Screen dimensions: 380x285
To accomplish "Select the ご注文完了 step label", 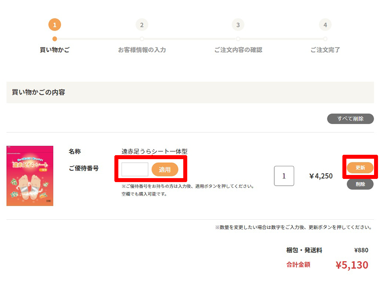I will (325, 50).
